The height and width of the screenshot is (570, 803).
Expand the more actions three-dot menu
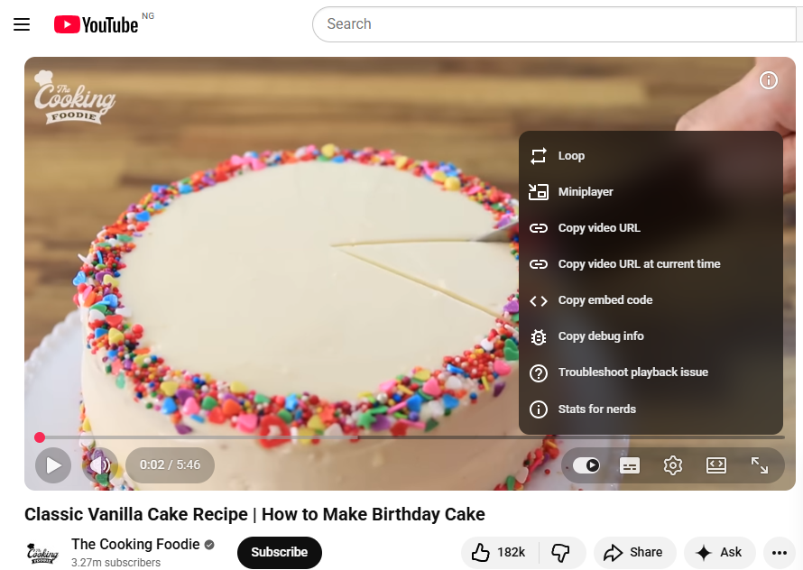[x=779, y=552]
